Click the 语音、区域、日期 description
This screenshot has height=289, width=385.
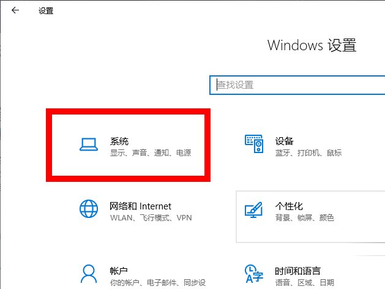pos(304,282)
